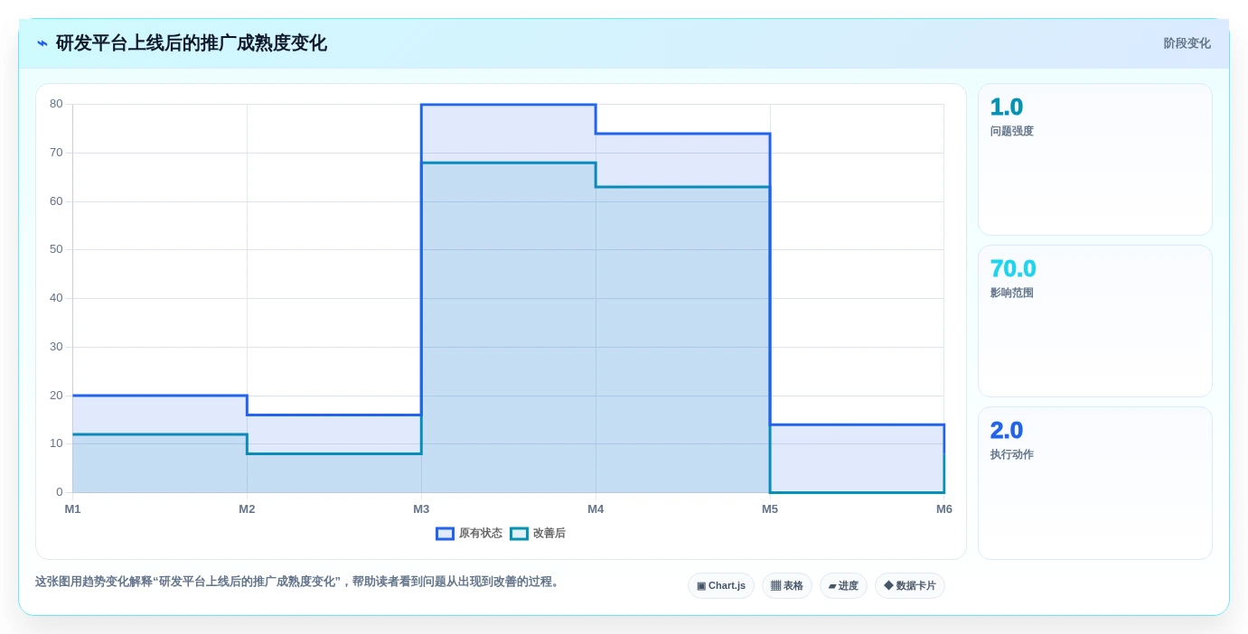
Task: Click the 20 y-axis value
Action: click(x=56, y=396)
